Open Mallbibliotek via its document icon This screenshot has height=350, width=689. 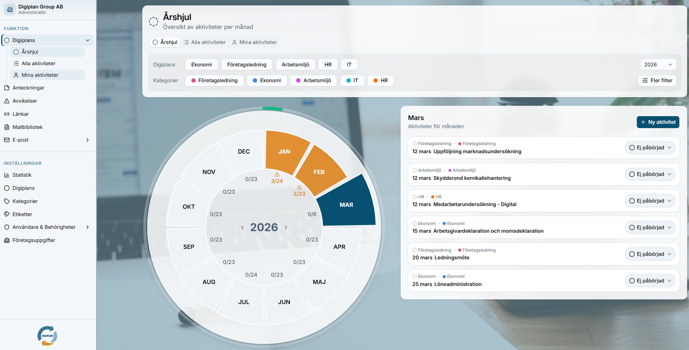pyautogui.click(x=7, y=127)
